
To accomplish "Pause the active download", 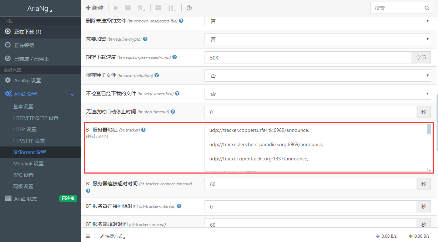I will pyautogui.click(x=128, y=7).
